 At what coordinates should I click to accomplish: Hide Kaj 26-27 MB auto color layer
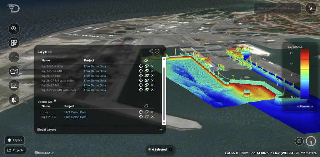146,80
